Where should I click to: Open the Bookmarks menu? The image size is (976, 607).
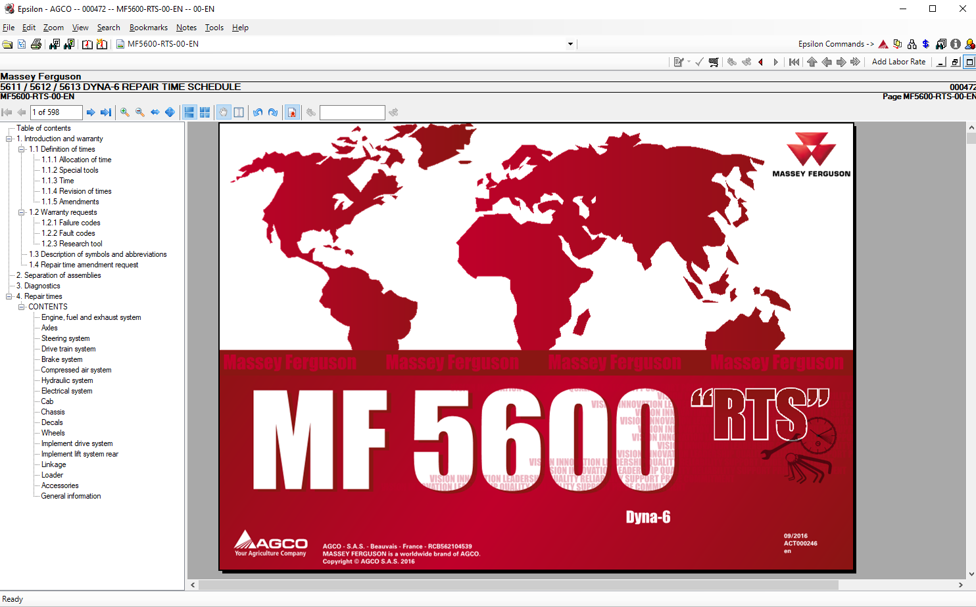pyautogui.click(x=148, y=28)
